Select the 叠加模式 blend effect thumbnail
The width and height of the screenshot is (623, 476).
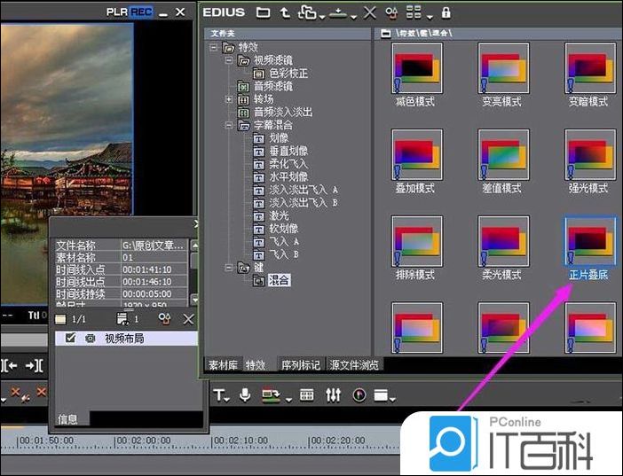point(414,160)
